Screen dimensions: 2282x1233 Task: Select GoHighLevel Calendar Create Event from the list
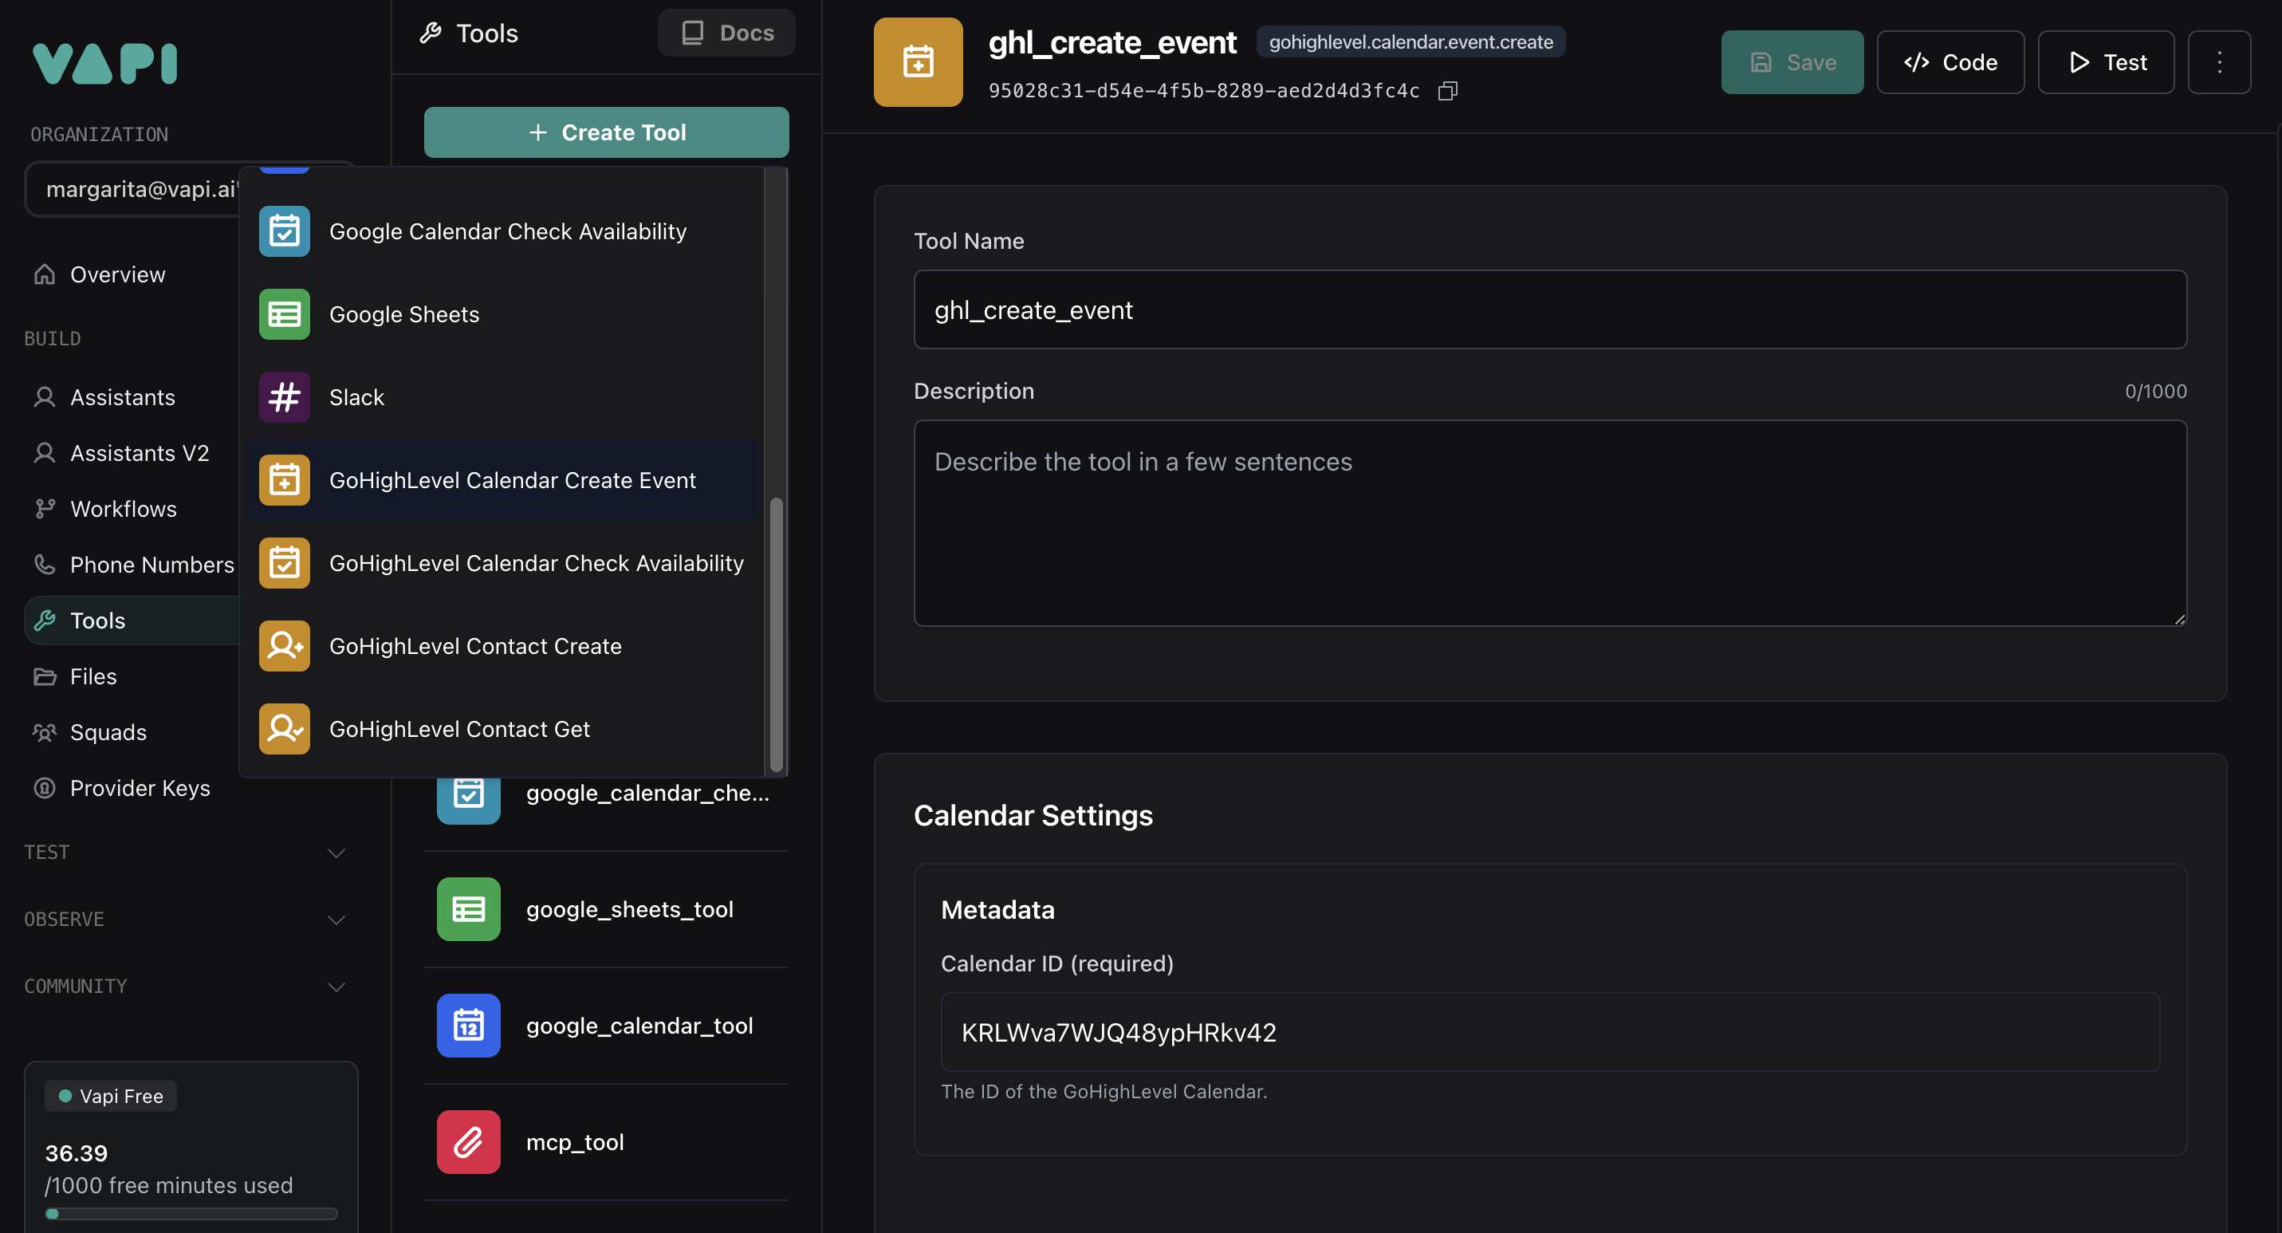pyautogui.click(x=513, y=479)
